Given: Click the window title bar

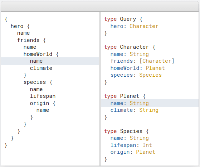Looking at the screenshot, I should click(100, 6).
